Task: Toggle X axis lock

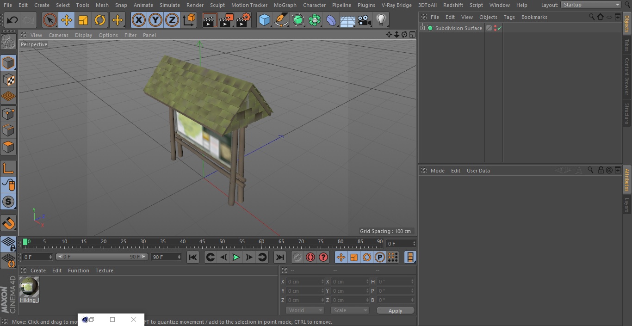Action: pos(139,20)
